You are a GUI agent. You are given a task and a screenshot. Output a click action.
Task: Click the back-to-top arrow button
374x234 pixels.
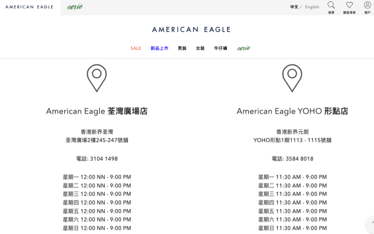[370, 224]
